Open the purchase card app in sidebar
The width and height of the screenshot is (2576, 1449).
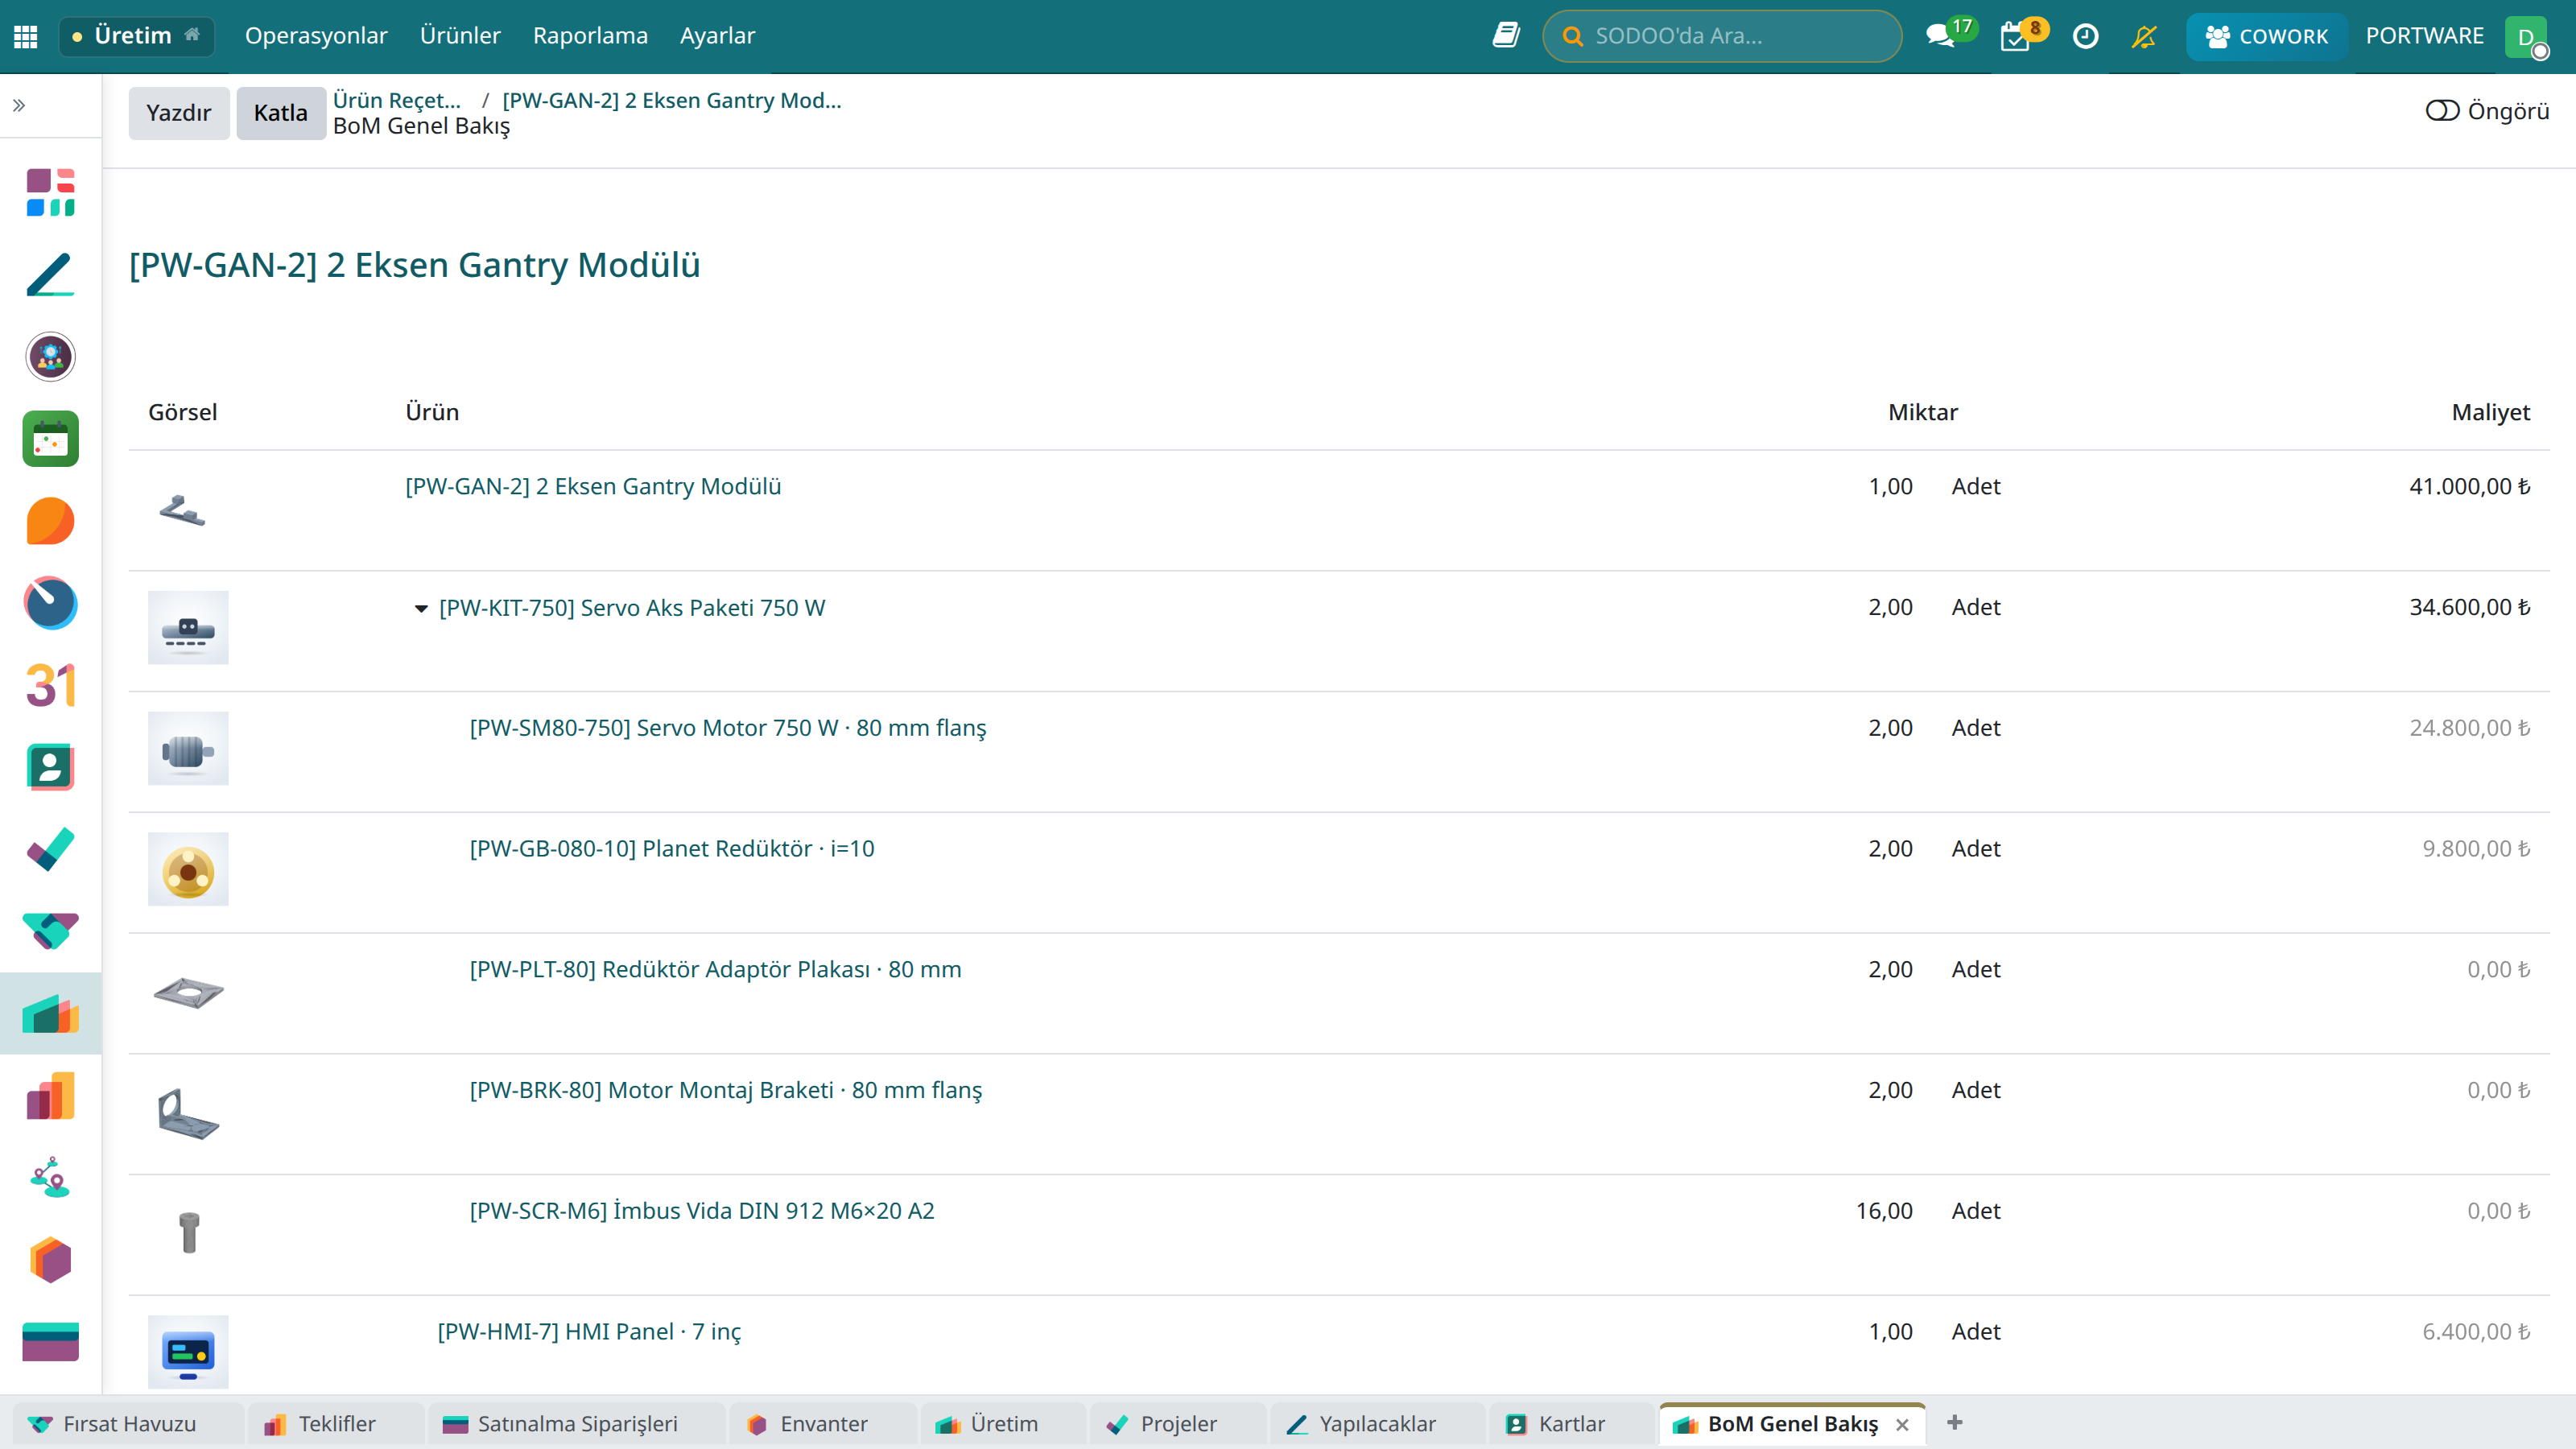[x=50, y=1342]
